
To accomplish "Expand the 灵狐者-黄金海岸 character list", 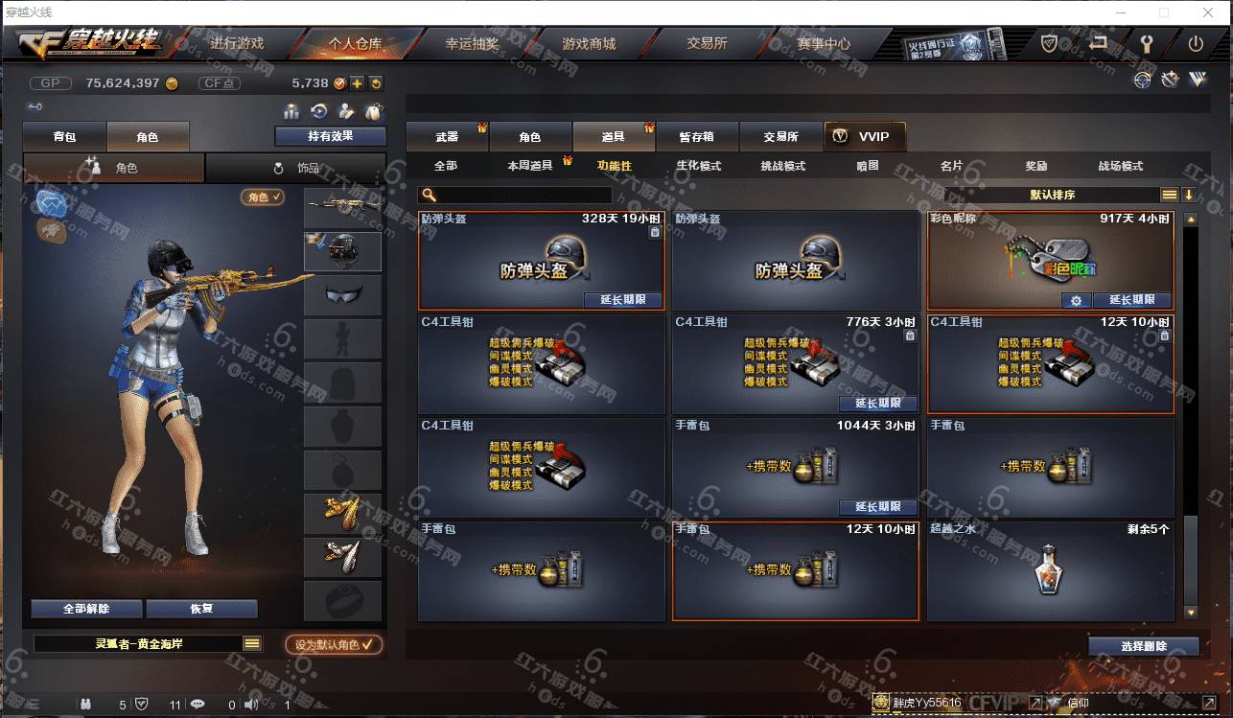I will [x=252, y=643].
